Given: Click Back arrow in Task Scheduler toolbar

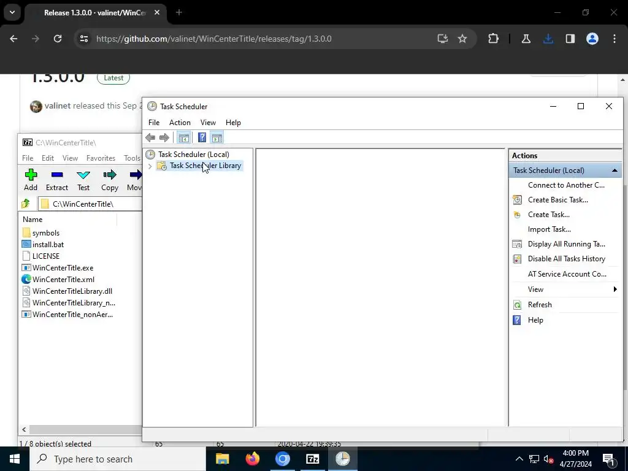Looking at the screenshot, I should point(150,138).
